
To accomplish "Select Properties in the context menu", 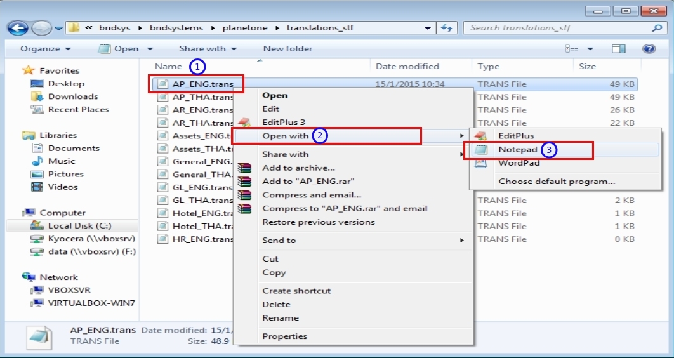I will [284, 336].
